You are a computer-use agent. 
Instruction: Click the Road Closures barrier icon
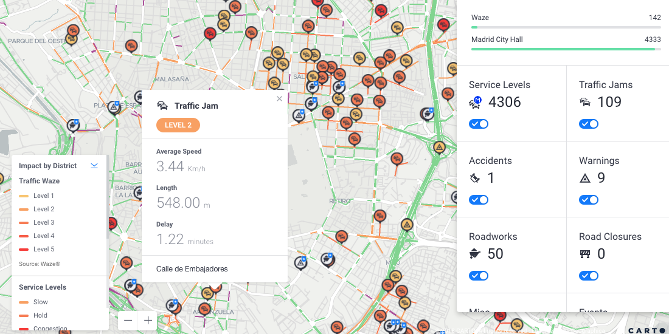(585, 254)
